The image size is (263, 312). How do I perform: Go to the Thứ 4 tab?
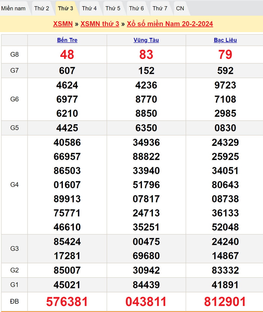click(x=89, y=8)
